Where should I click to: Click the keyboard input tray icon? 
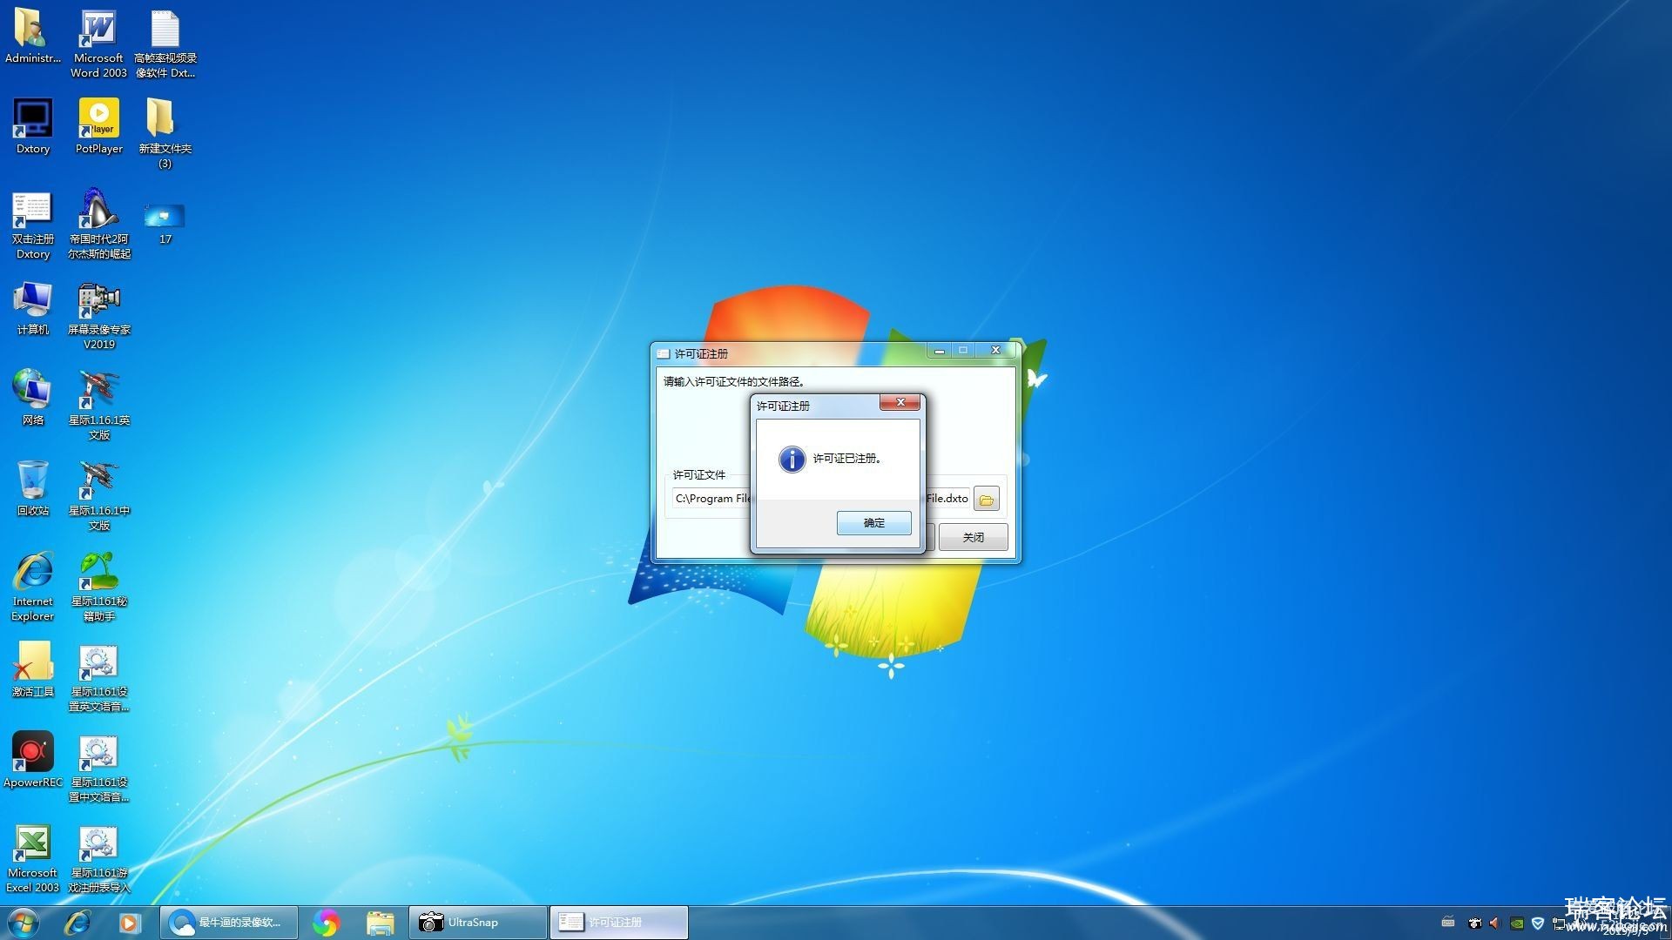[x=1448, y=923]
